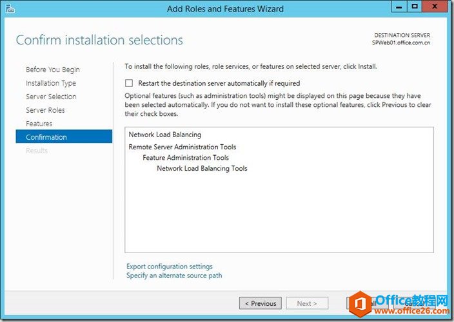Click Export configuration settings link

pyautogui.click(x=170, y=267)
